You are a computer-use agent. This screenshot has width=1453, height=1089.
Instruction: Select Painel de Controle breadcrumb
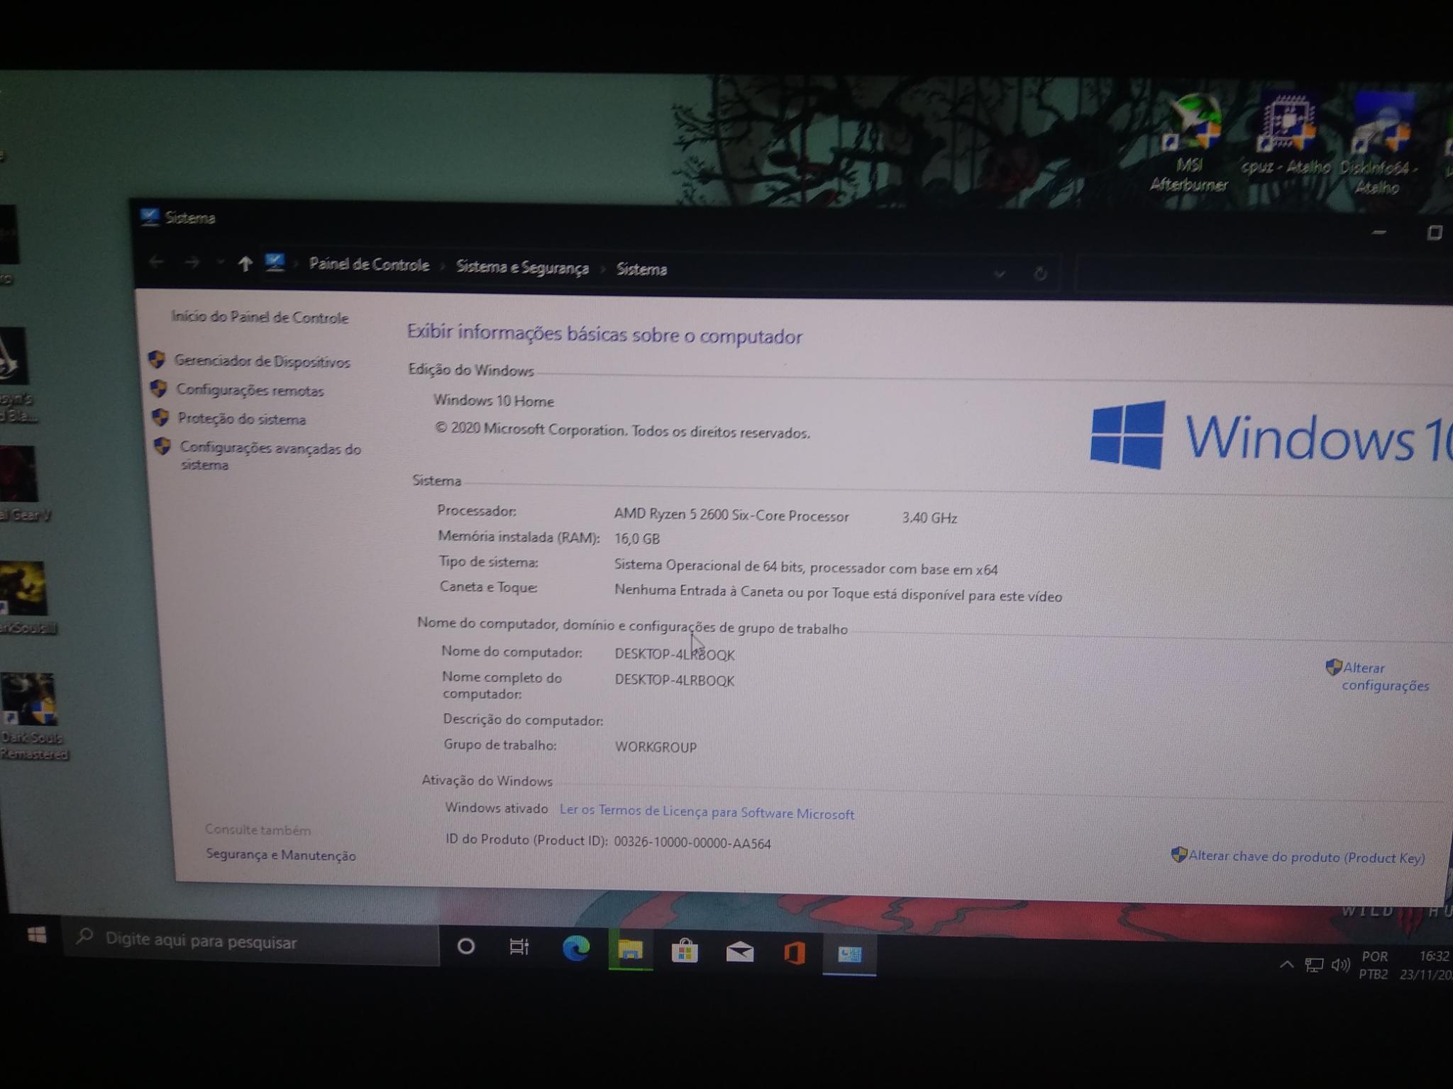(x=369, y=265)
